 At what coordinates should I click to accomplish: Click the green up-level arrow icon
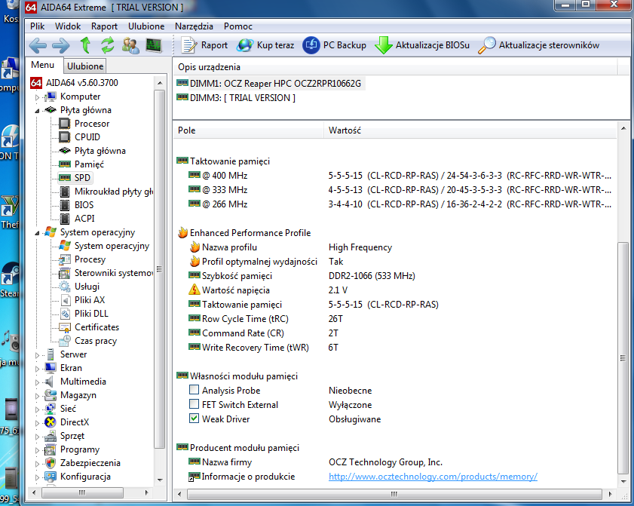coord(85,45)
